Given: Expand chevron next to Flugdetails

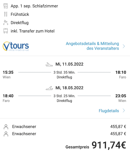Looking at the screenshot, I should [124, 110].
